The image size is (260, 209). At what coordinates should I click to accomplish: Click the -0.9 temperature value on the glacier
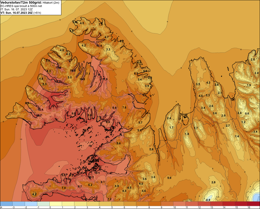pos(207,200)
